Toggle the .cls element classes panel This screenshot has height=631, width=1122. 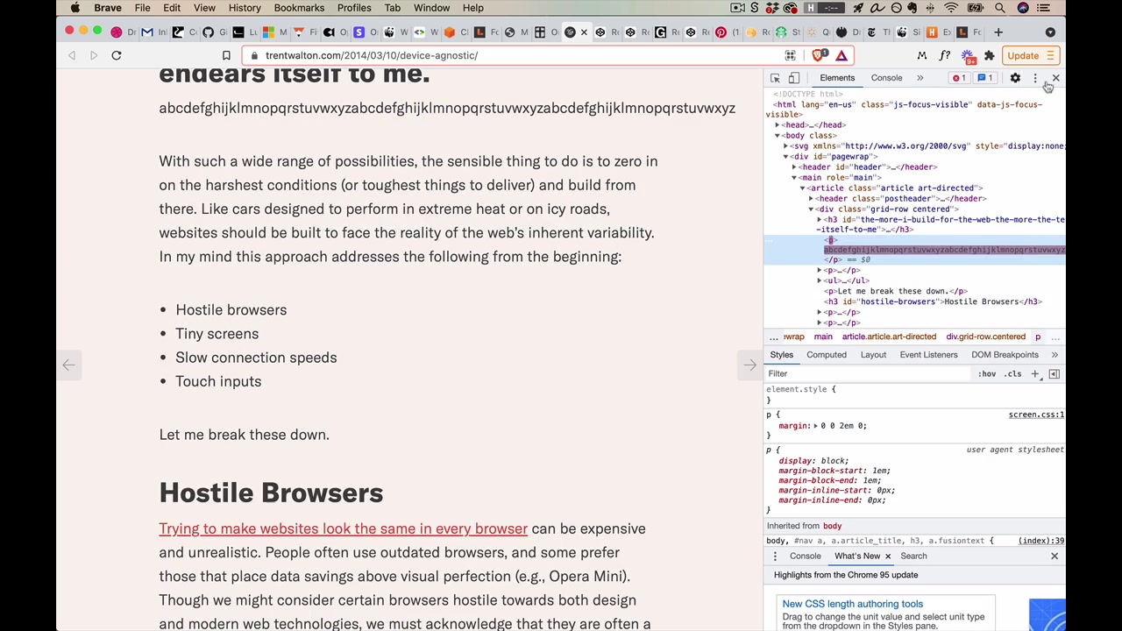pos(1013,374)
